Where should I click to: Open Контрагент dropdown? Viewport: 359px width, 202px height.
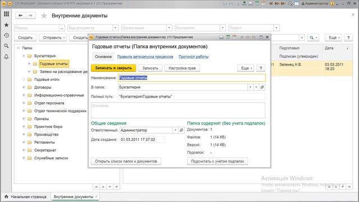point(223,28)
